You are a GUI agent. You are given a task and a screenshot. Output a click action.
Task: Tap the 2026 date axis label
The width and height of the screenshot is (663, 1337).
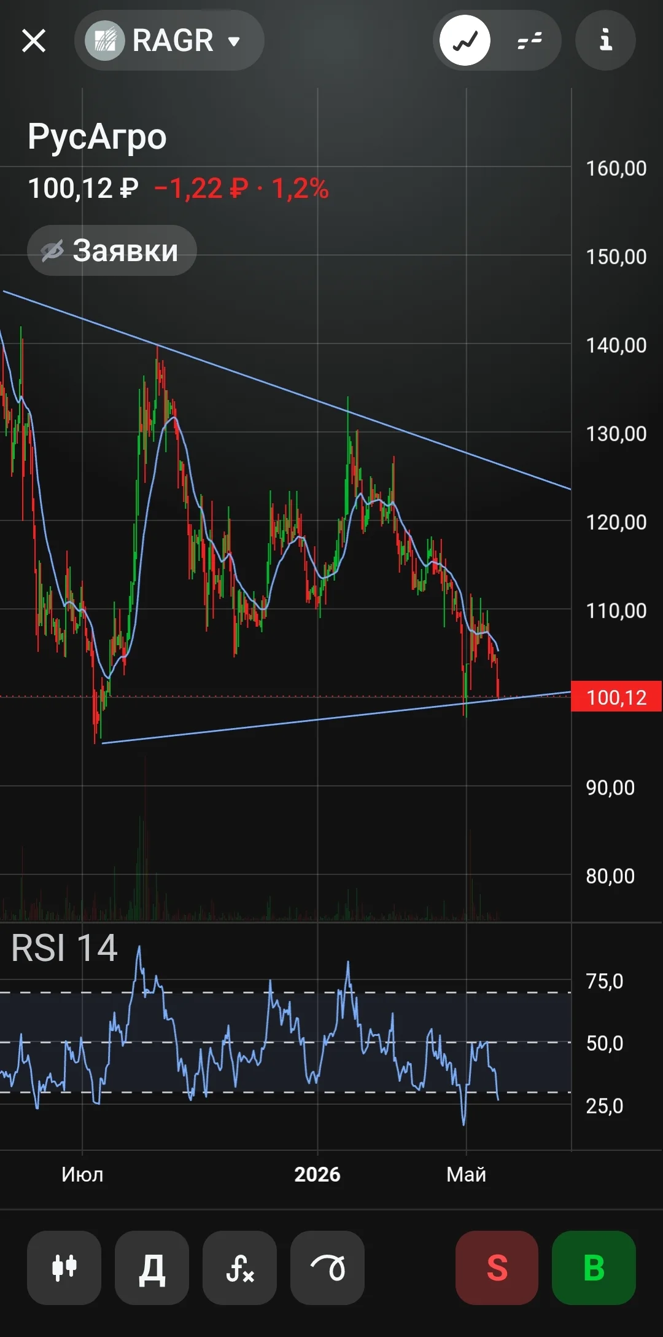[317, 1174]
